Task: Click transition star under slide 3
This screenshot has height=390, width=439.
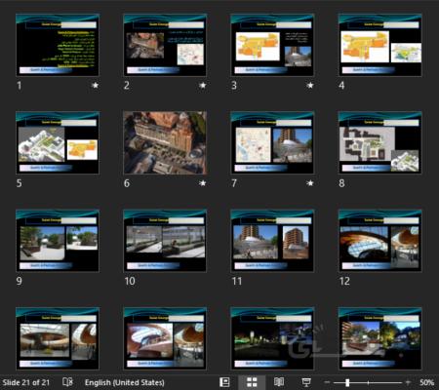Action: [310, 86]
